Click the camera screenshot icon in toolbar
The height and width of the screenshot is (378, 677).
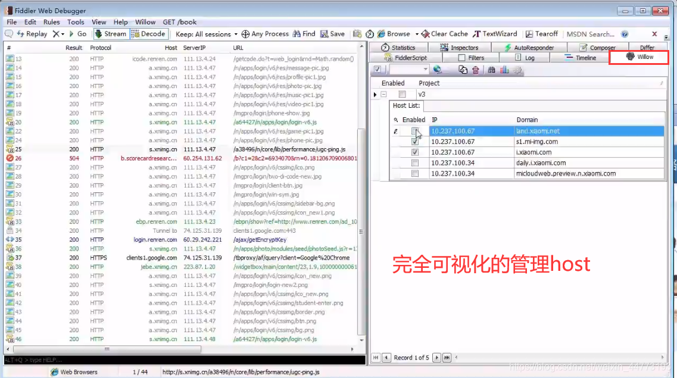pyautogui.click(x=357, y=34)
